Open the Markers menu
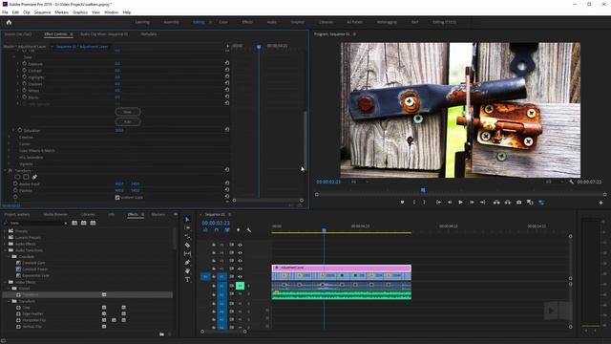Viewport: 611px width, 344px height. click(x=61, y=12)
